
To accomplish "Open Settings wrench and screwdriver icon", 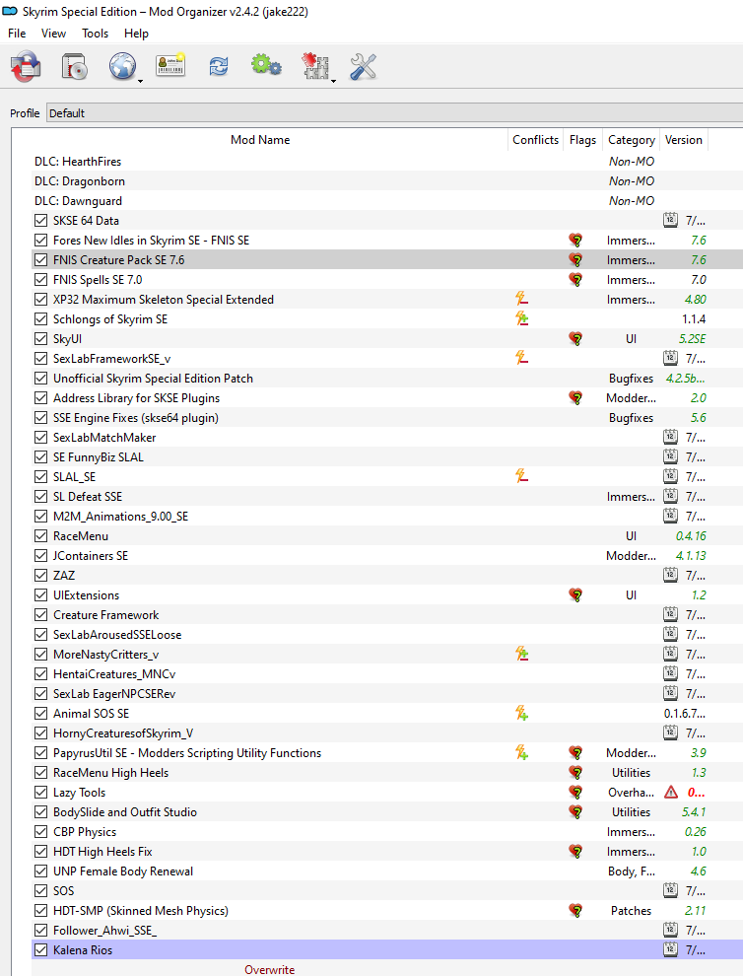I will [x=363, y=66].
